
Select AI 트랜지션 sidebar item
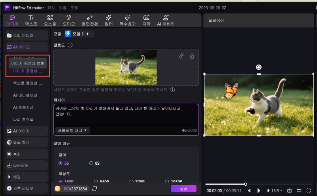(x=23, y=107)
